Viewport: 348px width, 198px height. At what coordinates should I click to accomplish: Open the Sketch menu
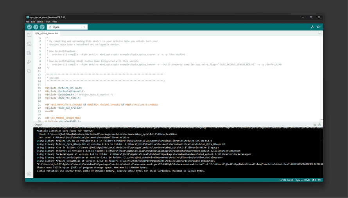[x=40, y=22]
